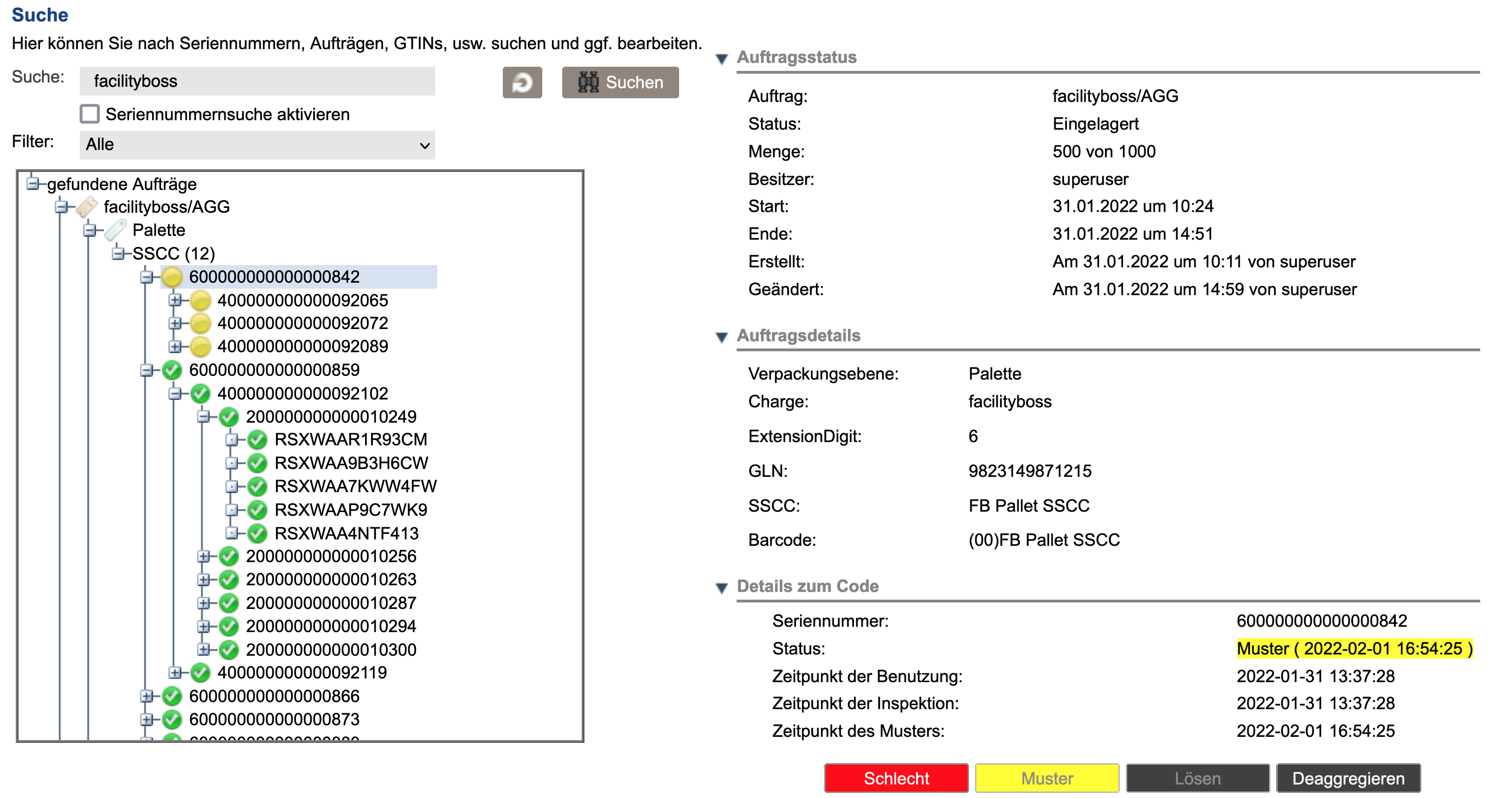Click green check icon of 600000000000000866
Screen dimensions: 1489x798
click(172, 696)
